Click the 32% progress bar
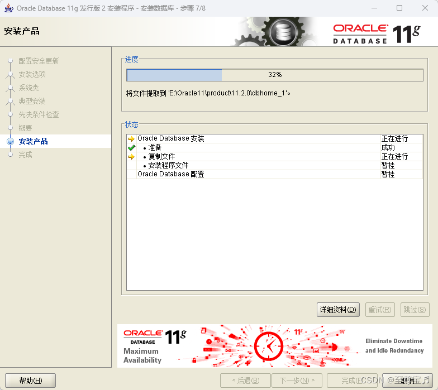Image resolution: width=438 pixels, height=390 pixels. (x=275, y=75)
